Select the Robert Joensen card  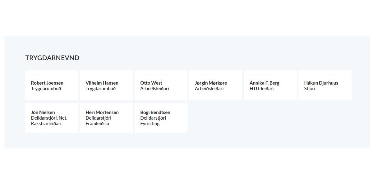52,85
